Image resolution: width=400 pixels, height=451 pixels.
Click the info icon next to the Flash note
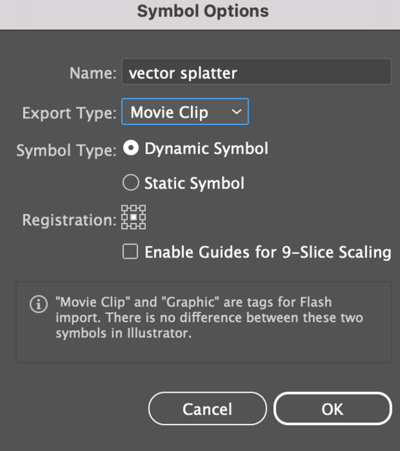tap(37, 305)
